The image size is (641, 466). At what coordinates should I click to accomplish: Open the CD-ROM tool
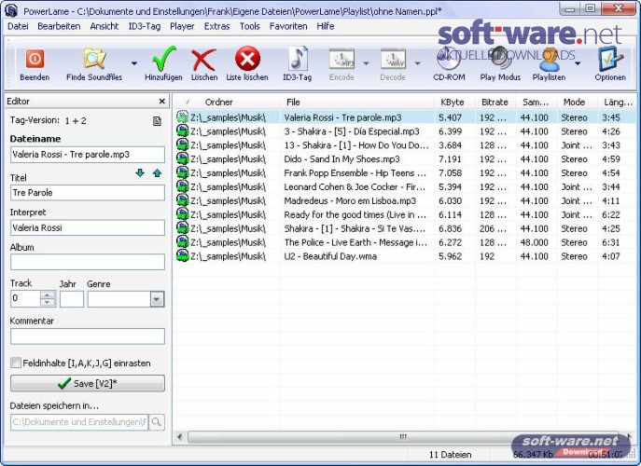click(x=449, y=59)
